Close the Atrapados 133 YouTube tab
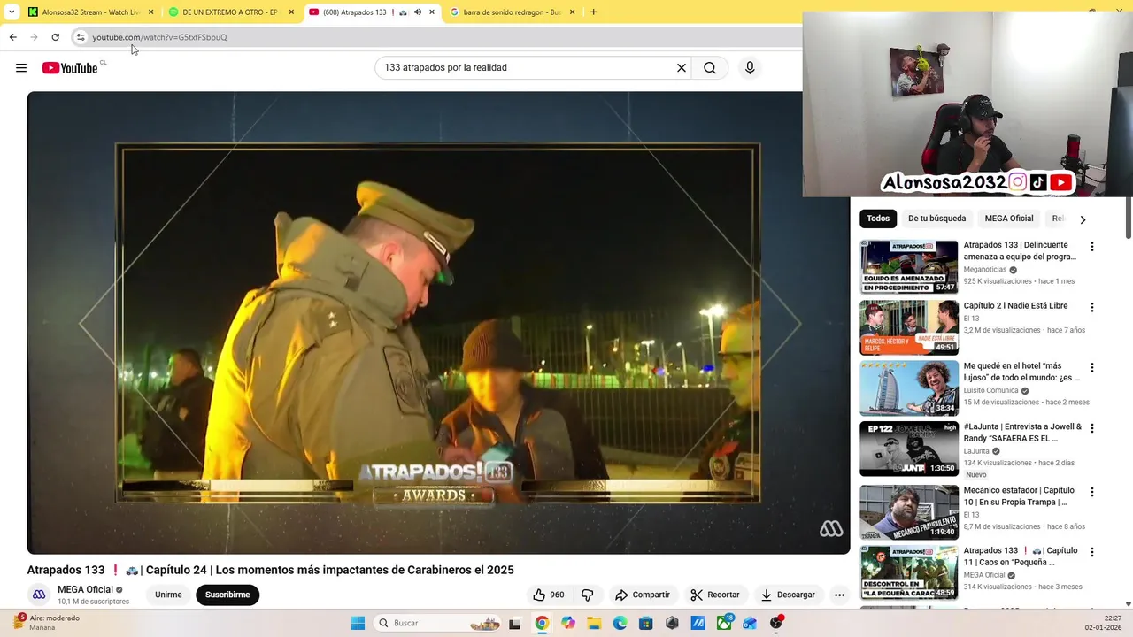 tap(432, 12)
